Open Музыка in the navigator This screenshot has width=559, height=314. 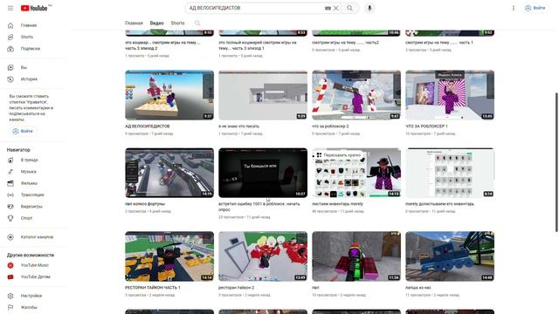coord(28,172)
